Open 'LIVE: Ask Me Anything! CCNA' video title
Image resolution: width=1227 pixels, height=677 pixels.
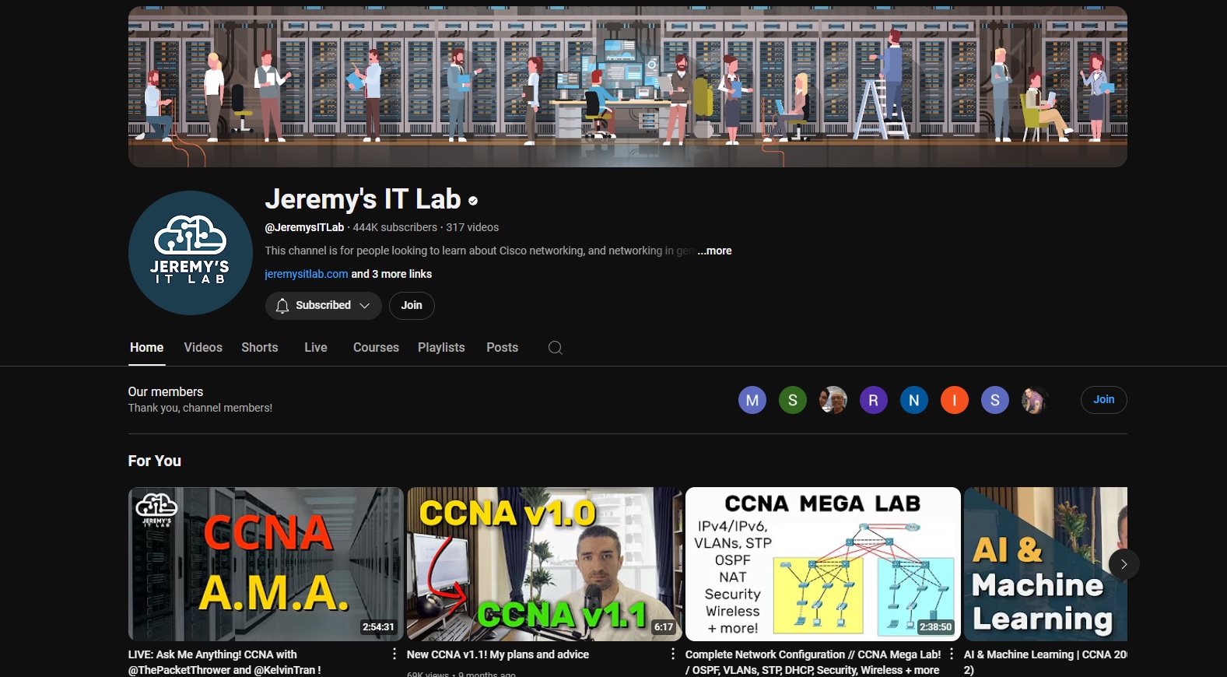tap(225, 662)
